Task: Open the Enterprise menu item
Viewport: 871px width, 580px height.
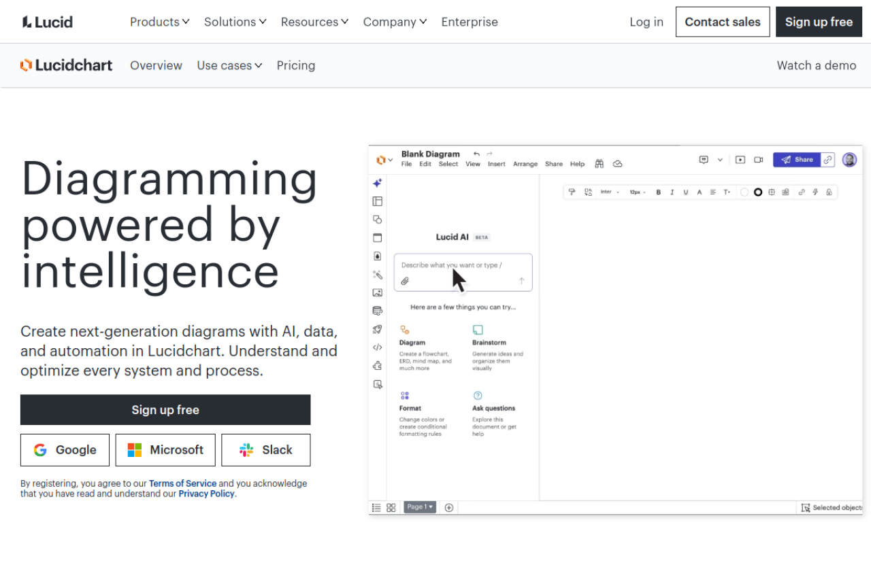Action: click(x=470, y=22)
